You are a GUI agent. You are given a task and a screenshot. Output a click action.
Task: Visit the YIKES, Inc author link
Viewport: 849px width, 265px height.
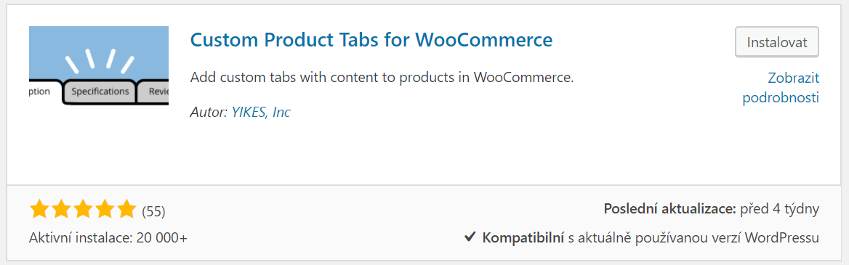pyautogui.click(x=261, y=112)
